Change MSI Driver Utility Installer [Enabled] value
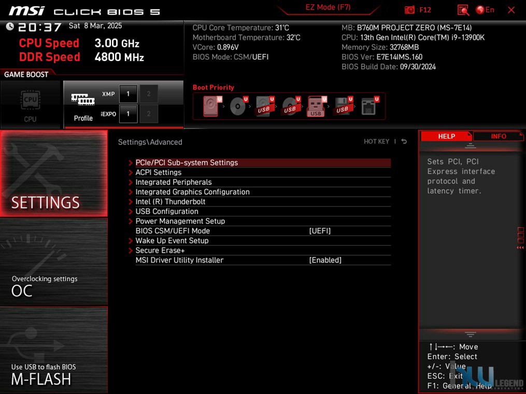The image size is (526, 394). pyautogui.click(x=325, y=260)
